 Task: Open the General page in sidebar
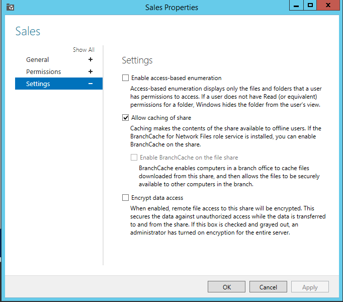pos(38,59)
